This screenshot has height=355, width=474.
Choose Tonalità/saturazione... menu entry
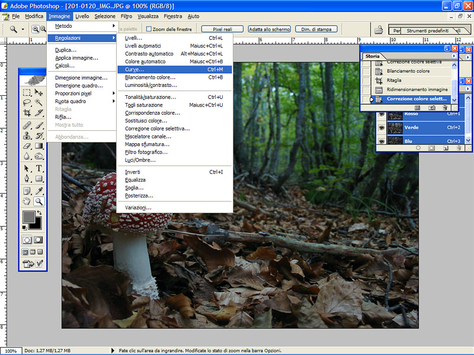[174, 97]
